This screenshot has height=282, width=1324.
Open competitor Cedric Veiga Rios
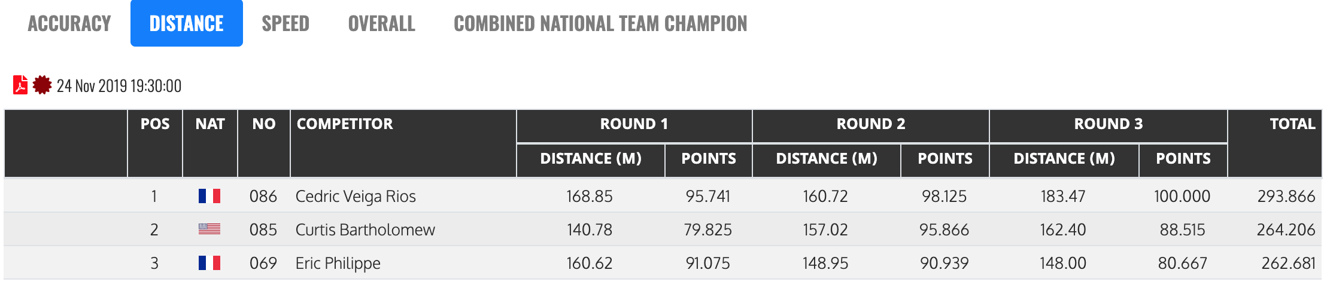356,196
